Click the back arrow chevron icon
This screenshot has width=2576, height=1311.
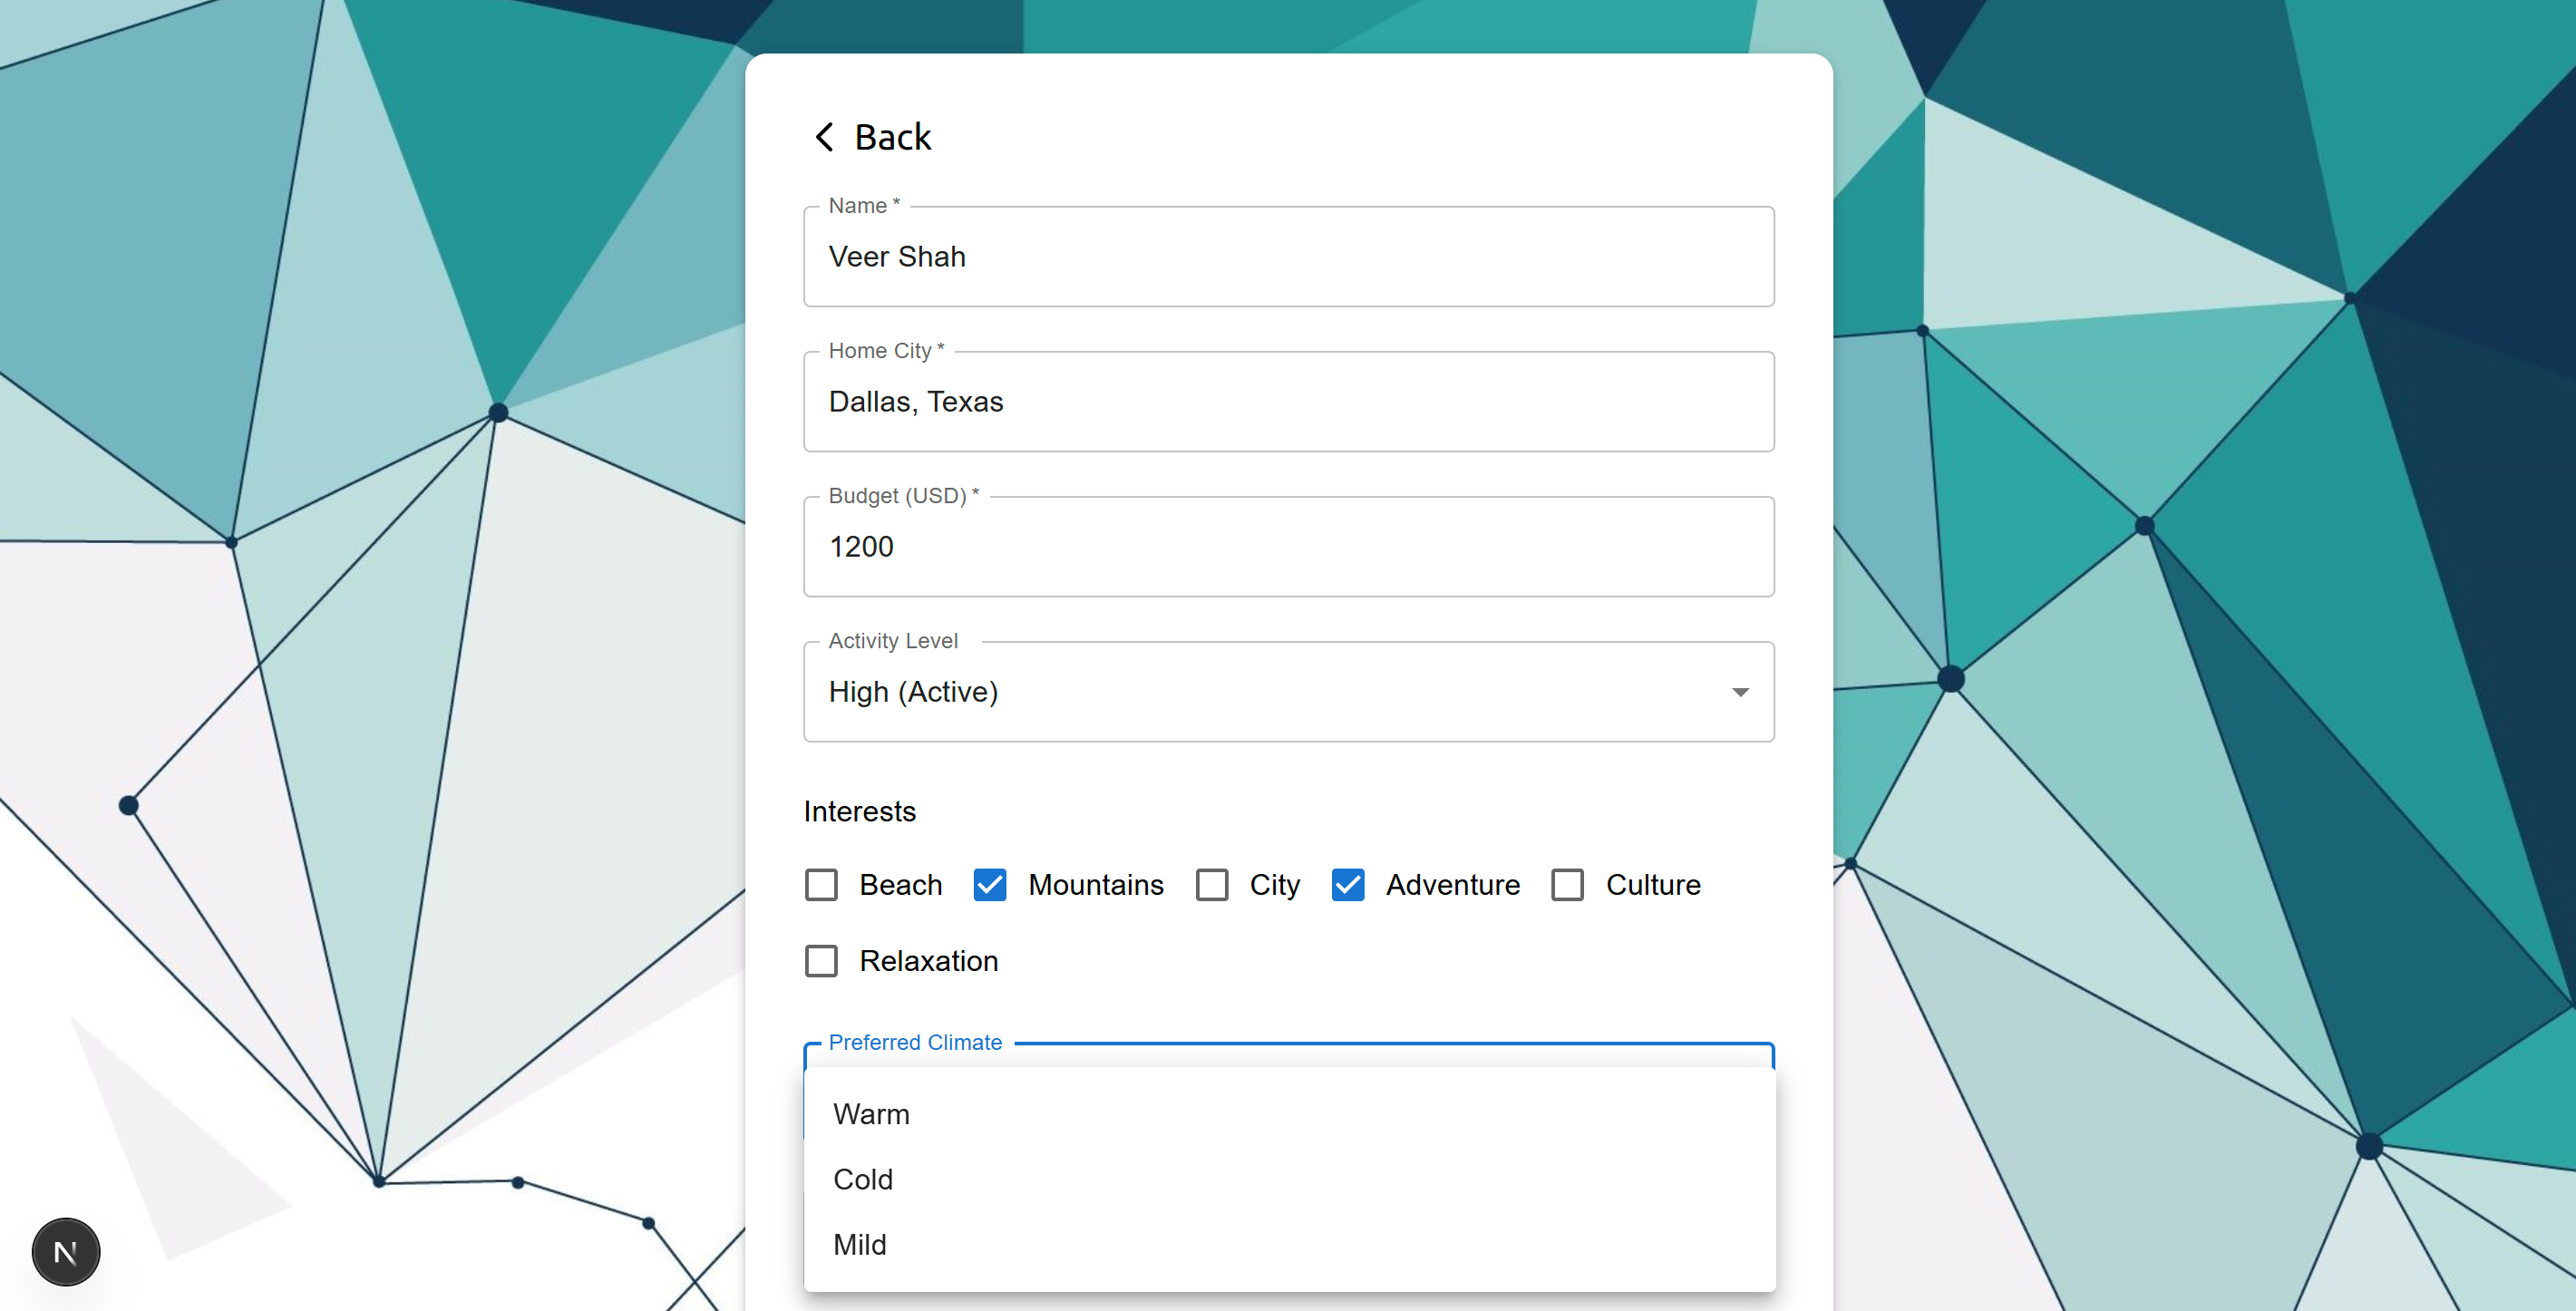(x=824, y=137)
